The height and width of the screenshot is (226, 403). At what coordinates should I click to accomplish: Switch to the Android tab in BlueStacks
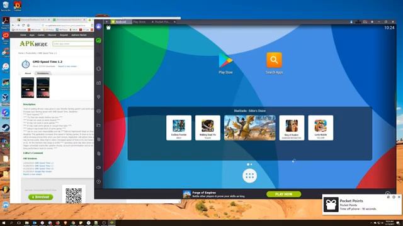click(x=121, y=22)
